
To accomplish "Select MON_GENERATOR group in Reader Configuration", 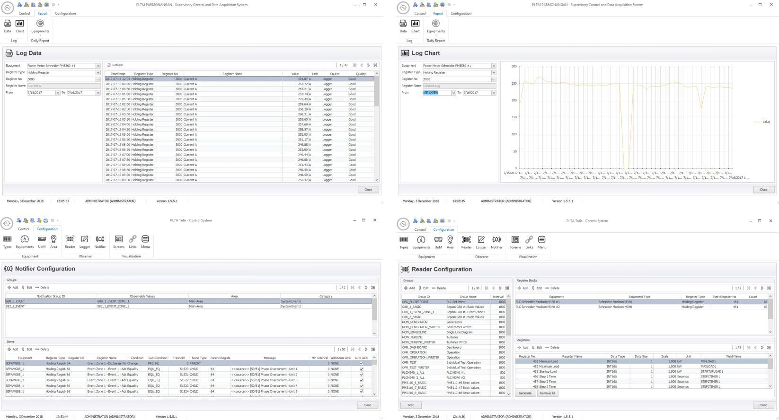I will click(454, 322).
